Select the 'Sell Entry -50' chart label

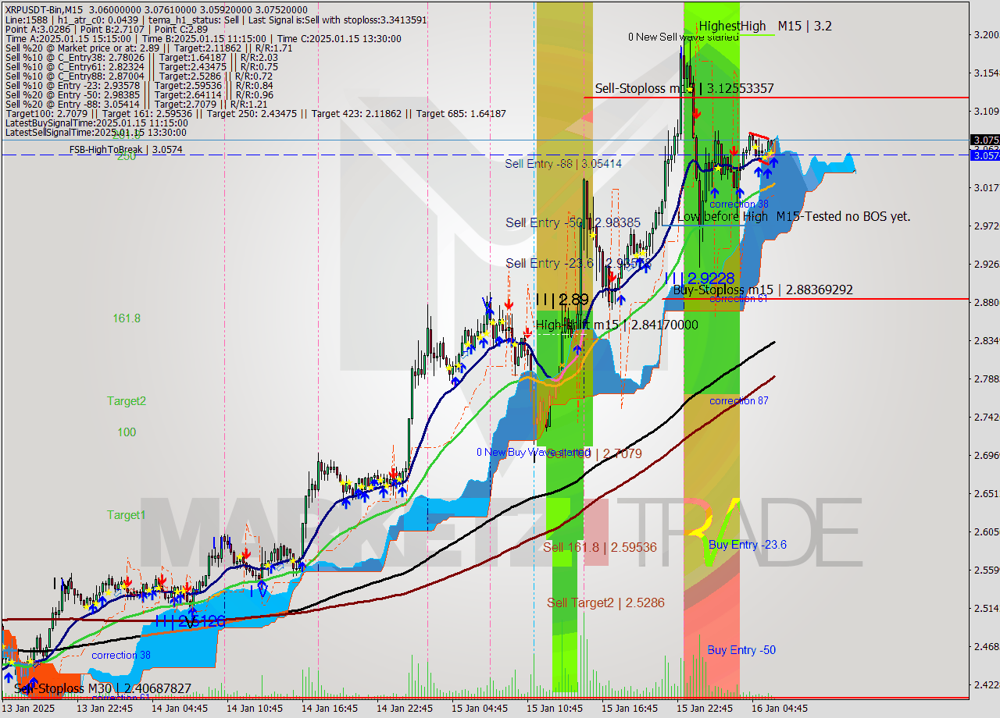pyautogui.click(x=573, y=222)
